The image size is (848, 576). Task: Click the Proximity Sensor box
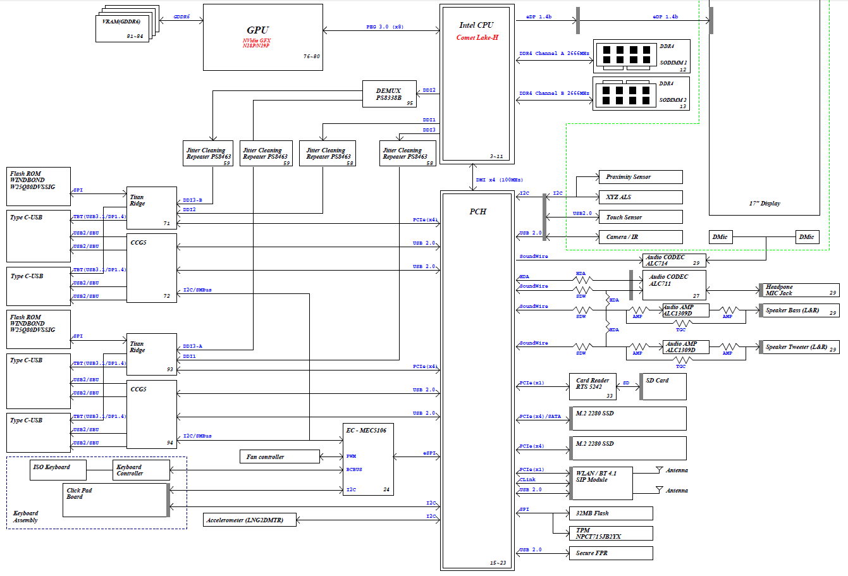640,177
